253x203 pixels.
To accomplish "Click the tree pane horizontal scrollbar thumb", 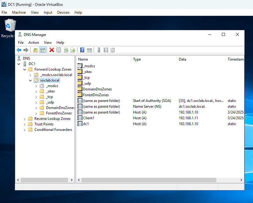I will coord(44,180).
